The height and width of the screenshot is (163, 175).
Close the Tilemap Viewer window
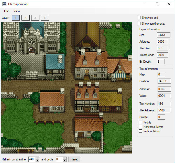(169, 4)
